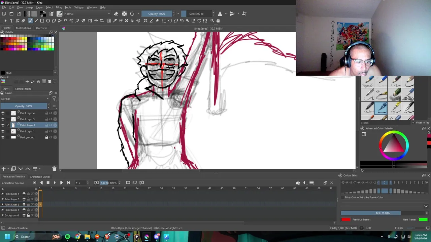Image resolution: width=431 pixels, height=242 pixels.
Task: Delete the selected layer with trash icon
Action: pyautogui.click(x=54, y=169)
